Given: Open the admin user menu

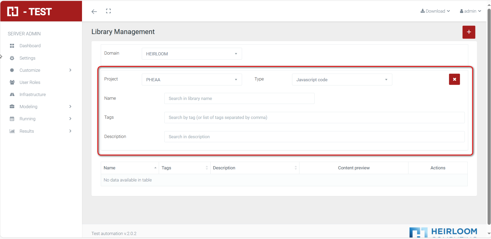Looking at the screenshot, I should click(470, 11).
